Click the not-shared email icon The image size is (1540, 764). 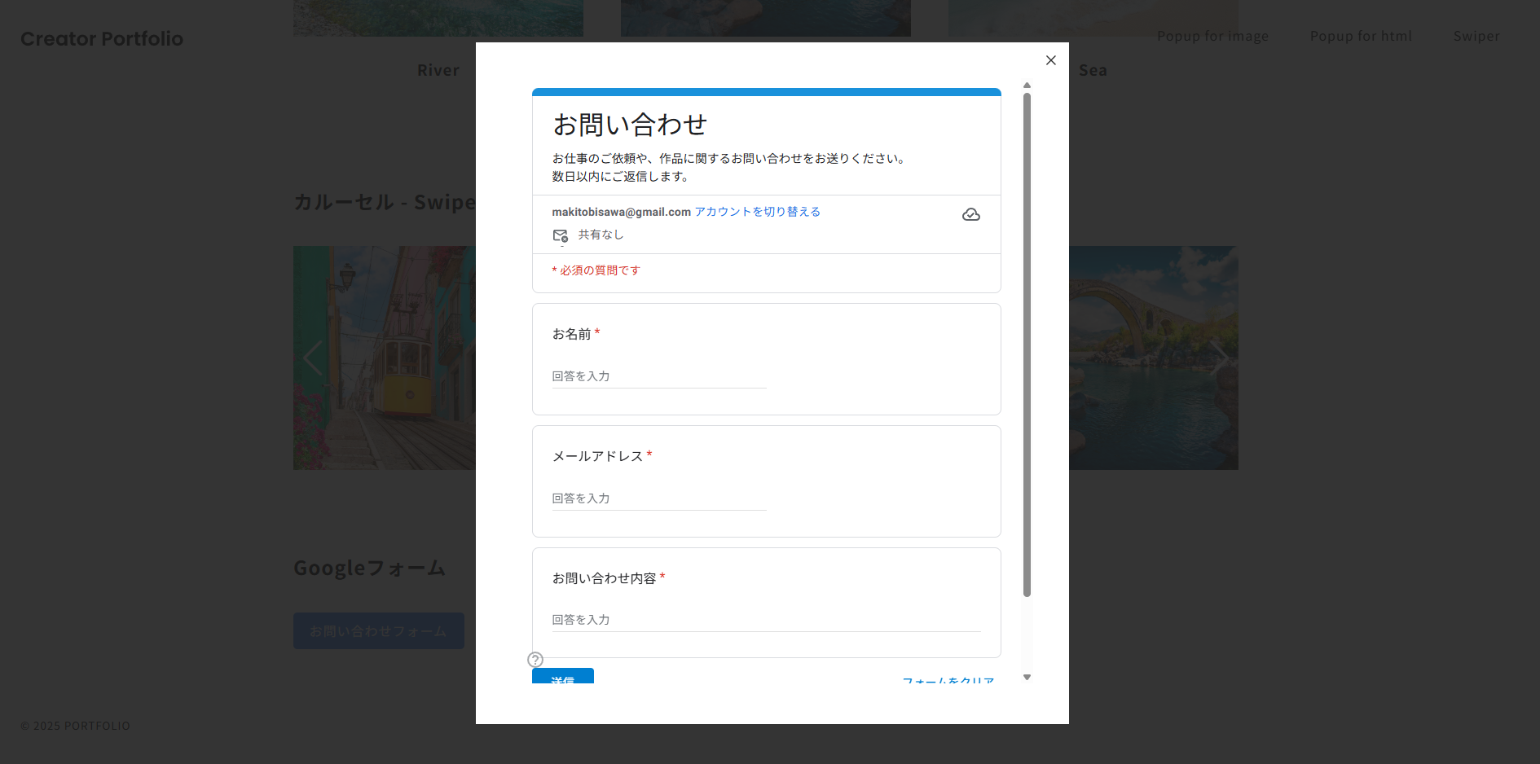click(561, 236)
